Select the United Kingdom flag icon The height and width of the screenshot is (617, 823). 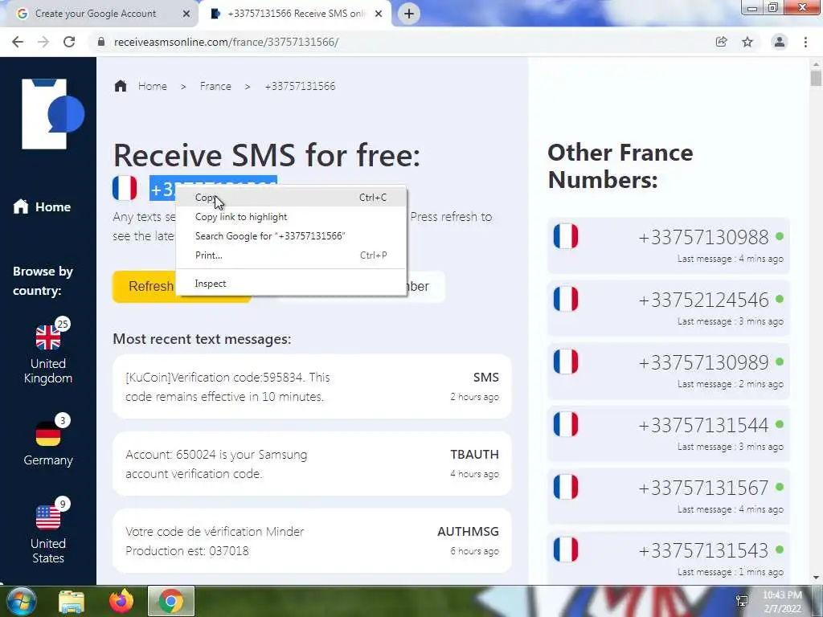(48, 337)
